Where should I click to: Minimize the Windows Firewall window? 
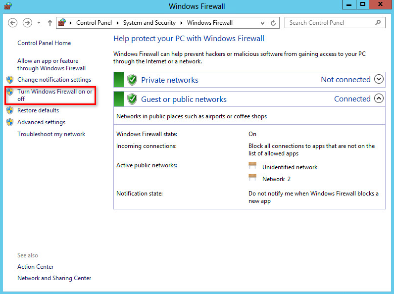pos(349,4)
